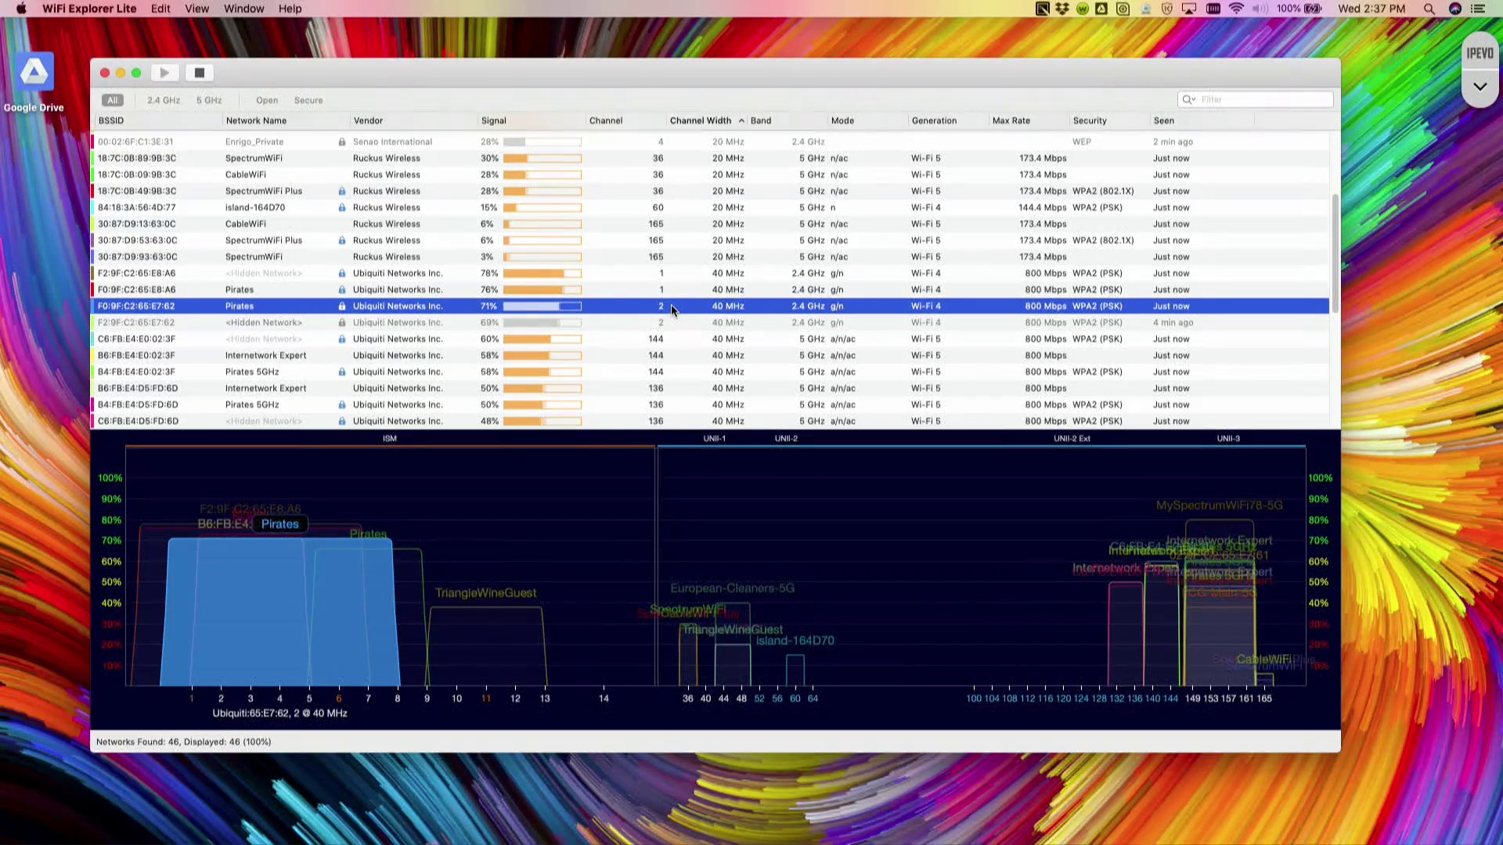The width and height of the screenshot is (1503, 845).
Task: Open the Help menu
Action: 290,9
